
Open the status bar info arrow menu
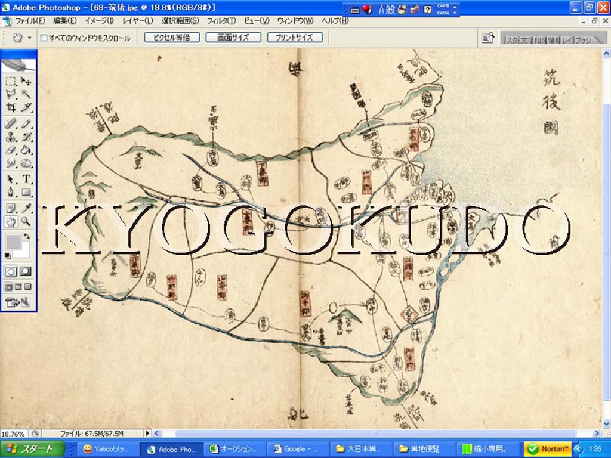[x=147, y=433]
